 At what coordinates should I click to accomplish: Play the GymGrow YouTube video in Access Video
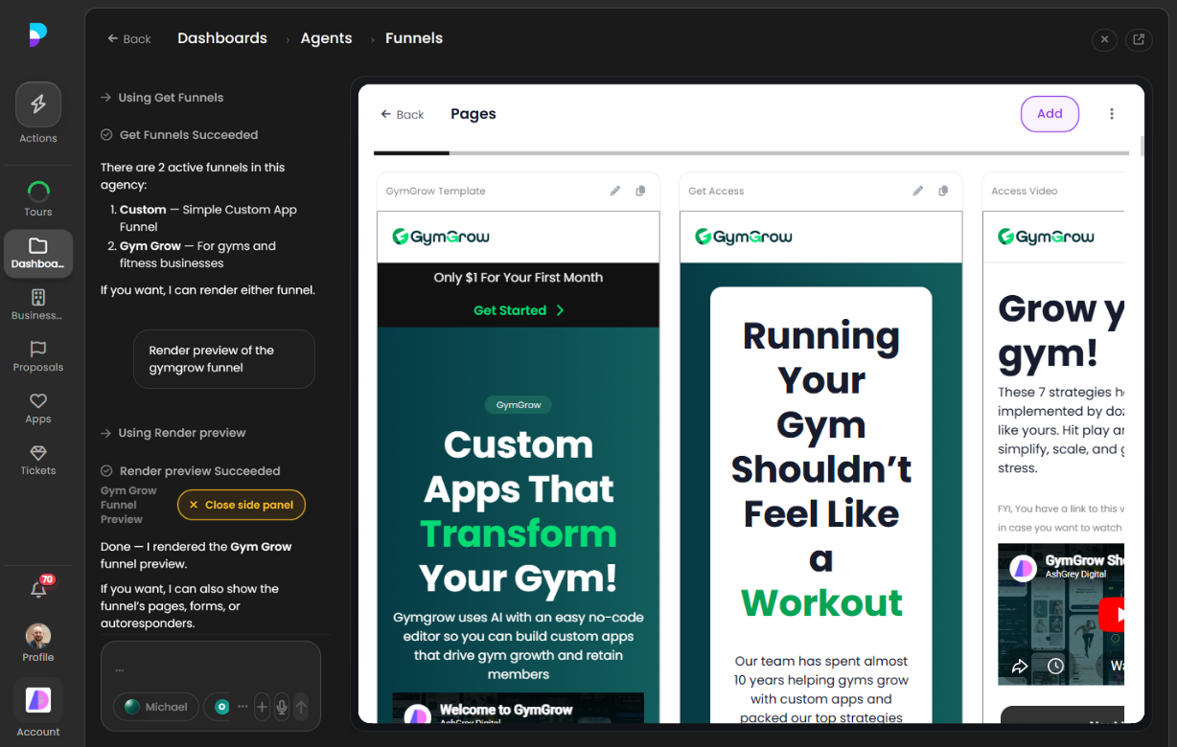1113,614
